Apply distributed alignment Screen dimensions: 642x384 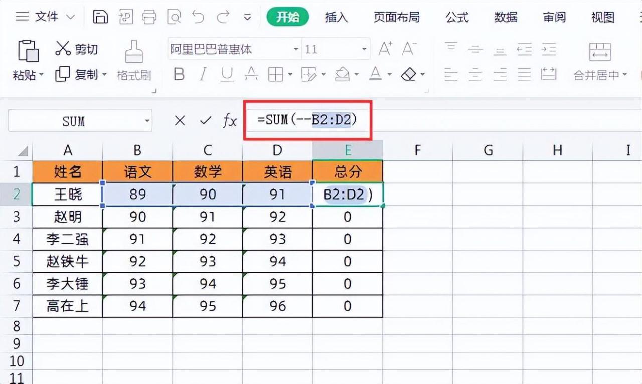coord(549,75)
